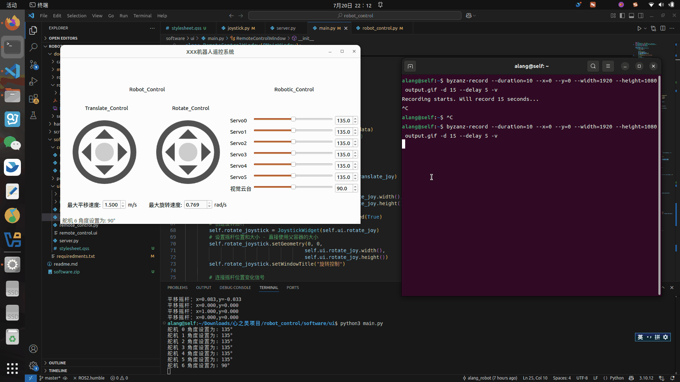
Task: Open Show Applications grid in dock
Action: coord(12,368)
